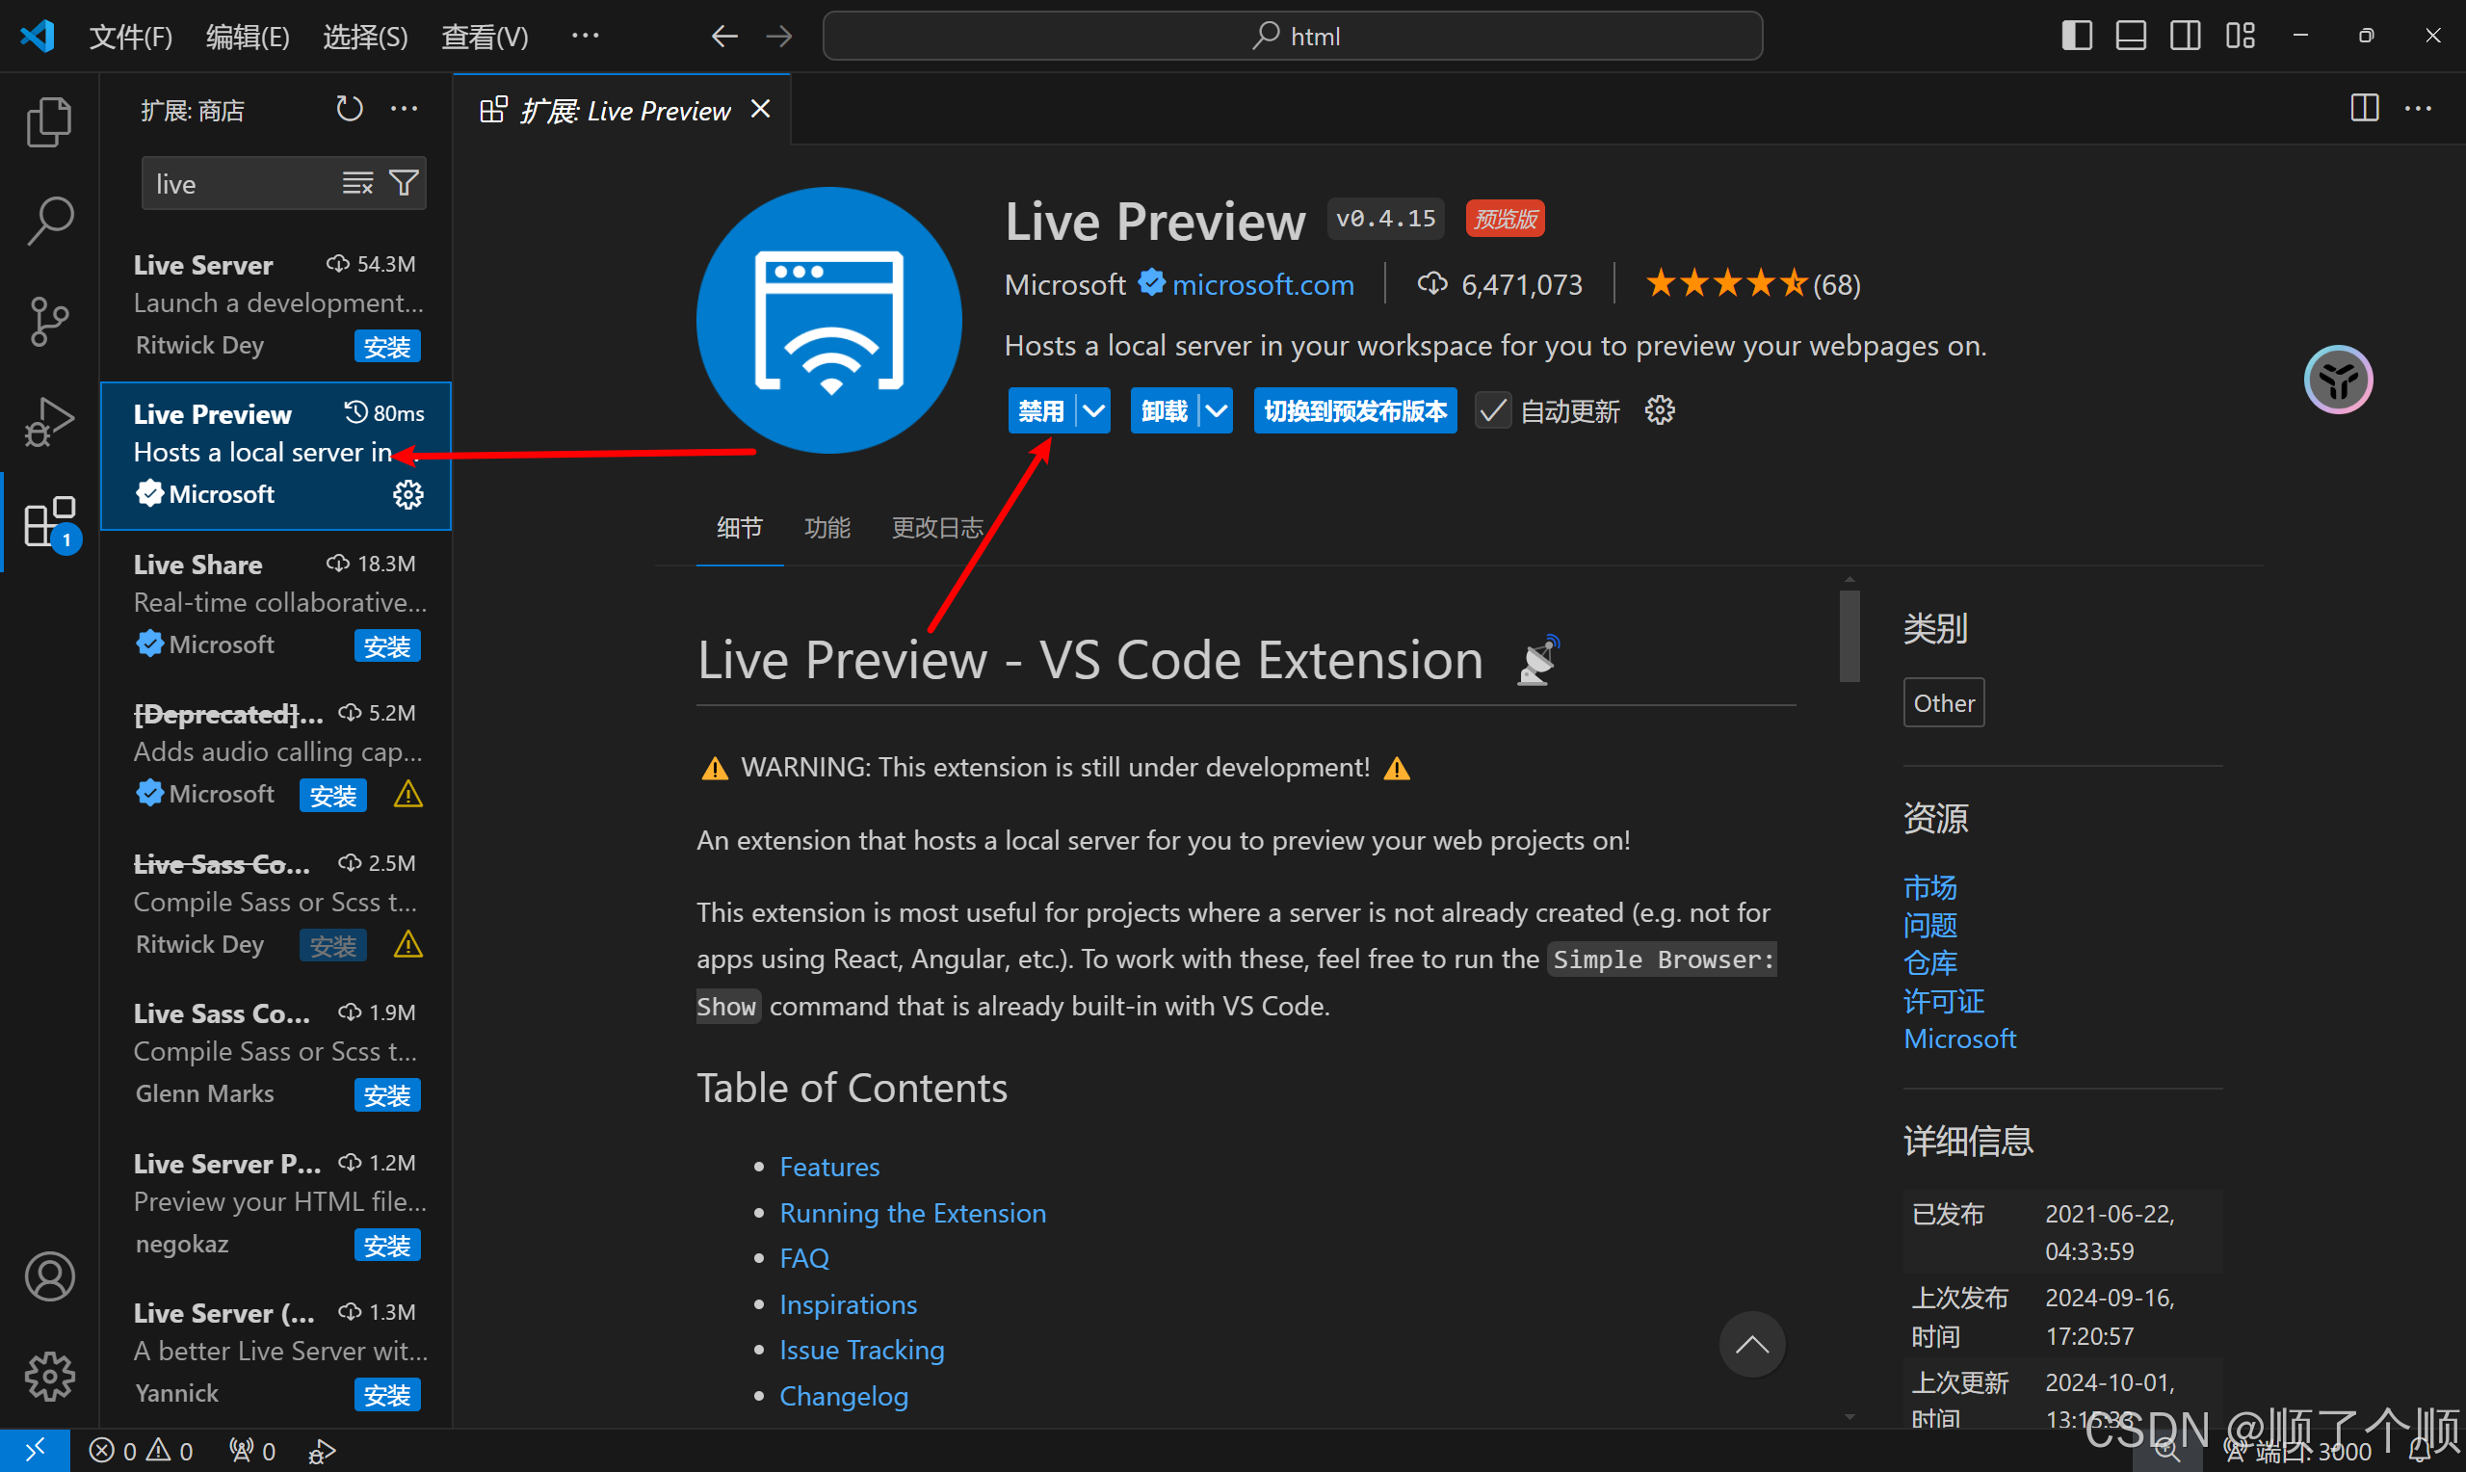
Task: Open the FAQ contents link
Action: (803, 1259)
